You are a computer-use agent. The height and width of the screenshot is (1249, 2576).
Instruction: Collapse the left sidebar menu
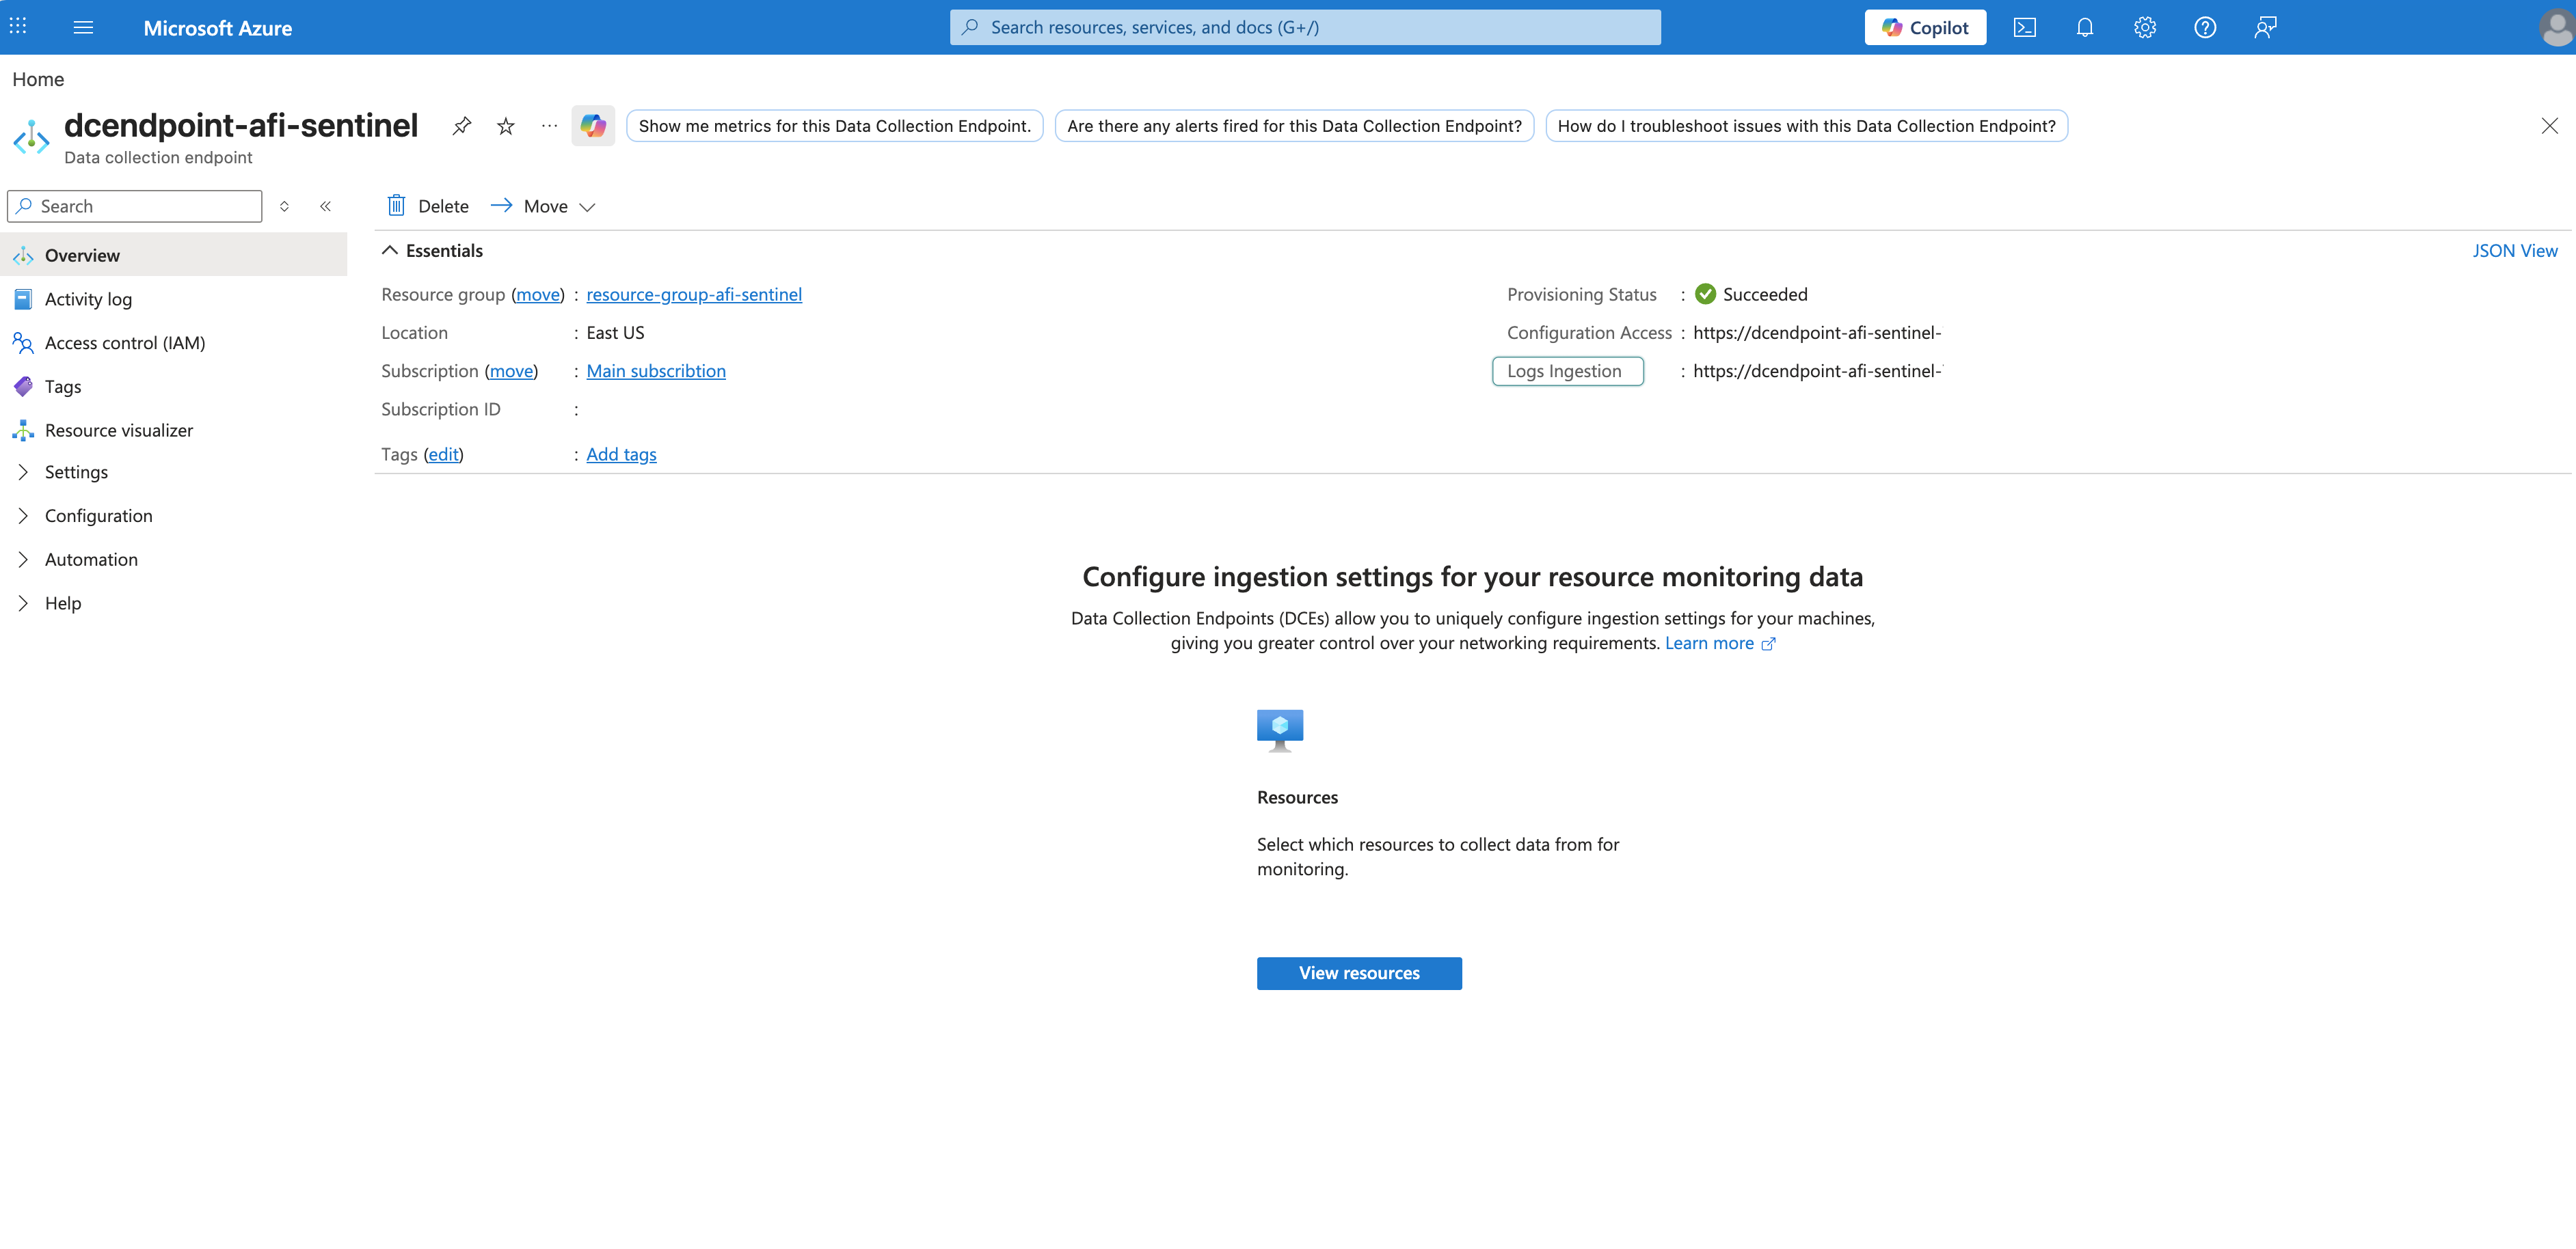[x=325, y=206]
